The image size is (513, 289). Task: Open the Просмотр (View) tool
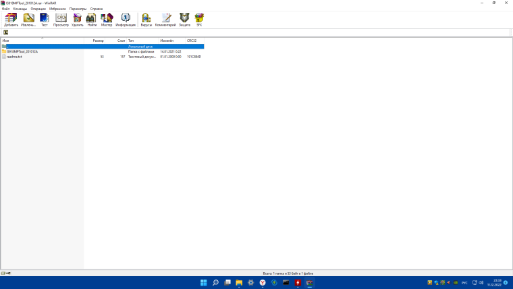[61, 19]
